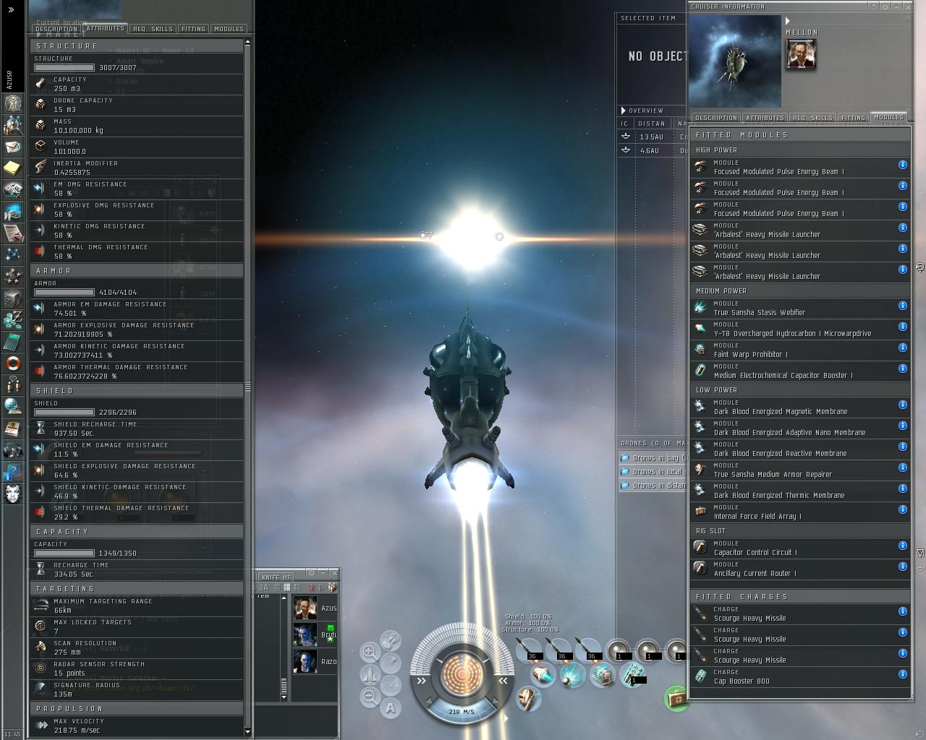Click Mellon's pilot portrait thumbnail
926x740 pixels.
pos(801,53)
